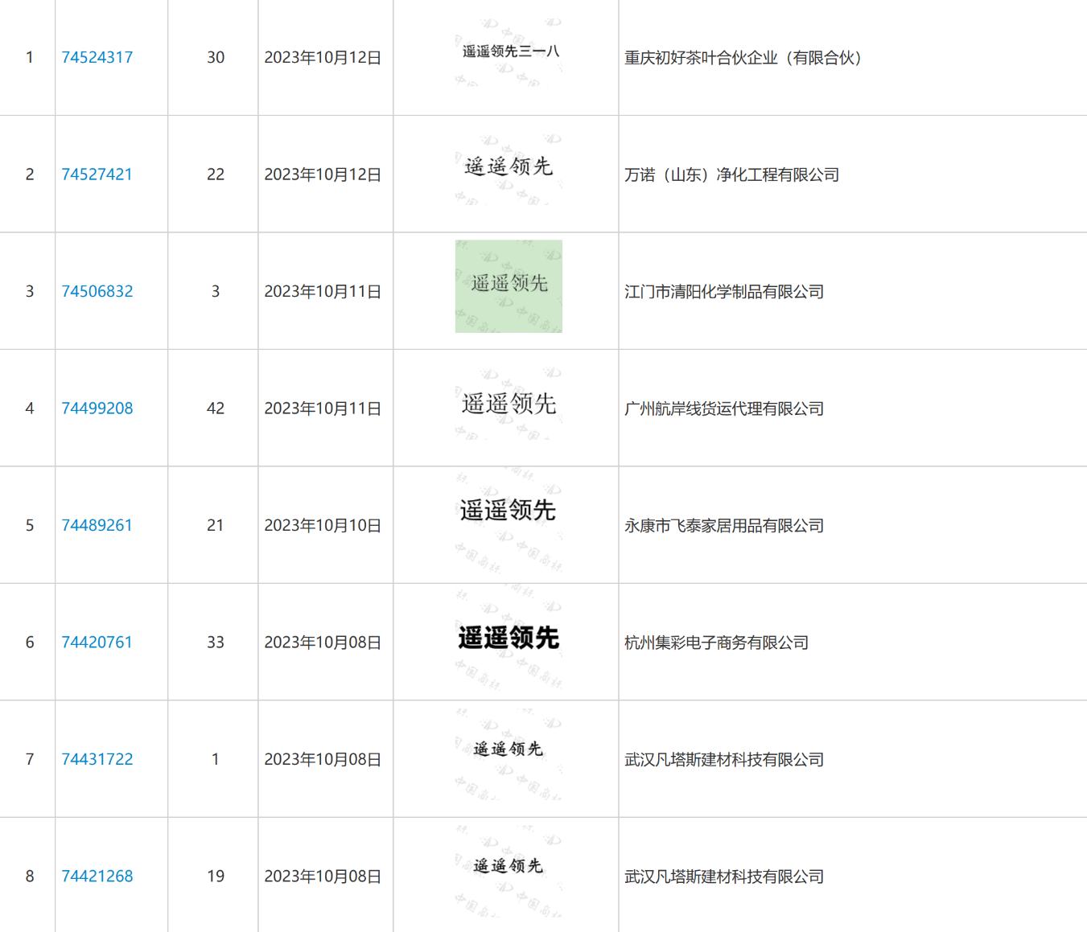The width and height of the screenshot is (1087, 932).
Task: Select applicant 江门市清阳化学制品有限公司
Action: 724,291
